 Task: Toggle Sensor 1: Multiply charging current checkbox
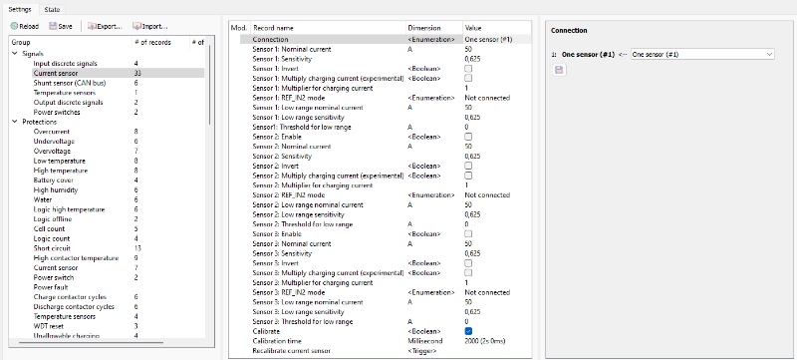coord(468,79)
